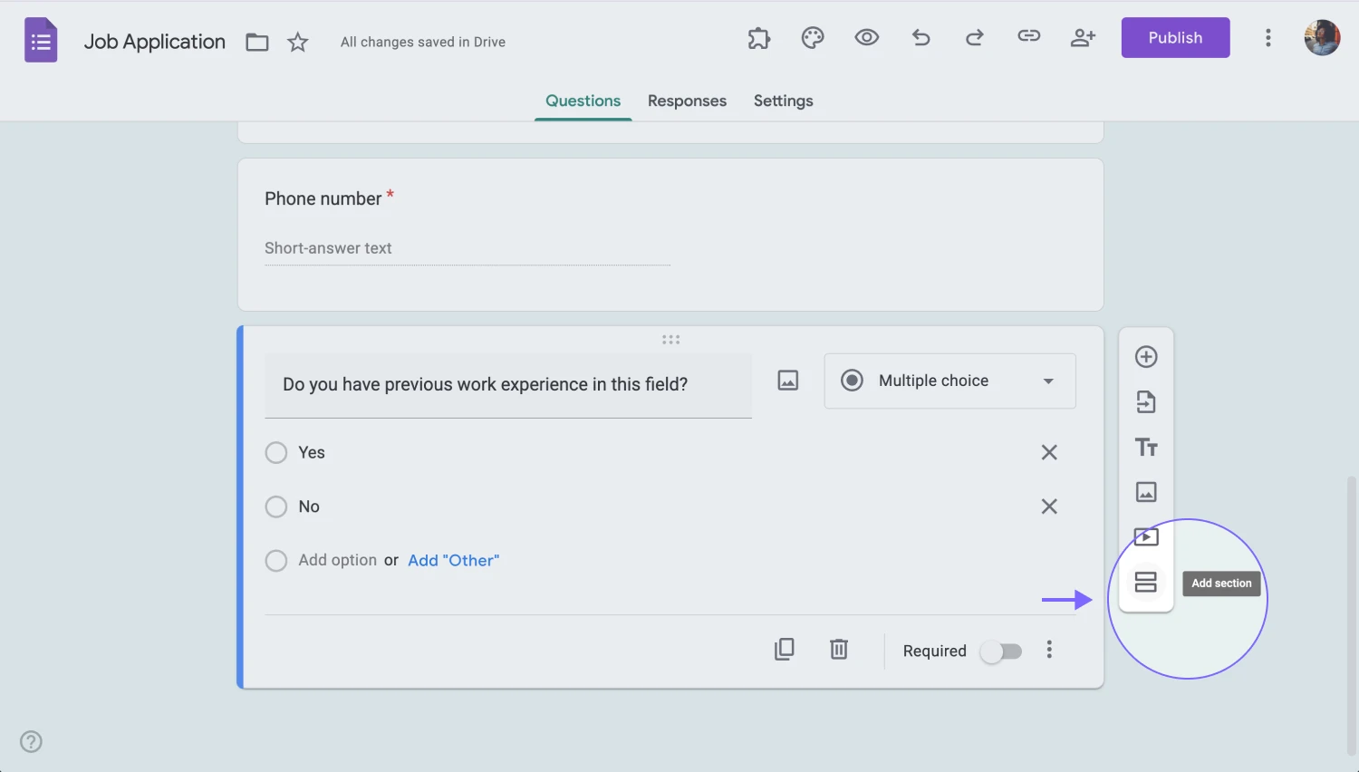This screenshot has height=772, width=1359.
Task: Click the Add question plus icon
Action: pos(1146,357)
